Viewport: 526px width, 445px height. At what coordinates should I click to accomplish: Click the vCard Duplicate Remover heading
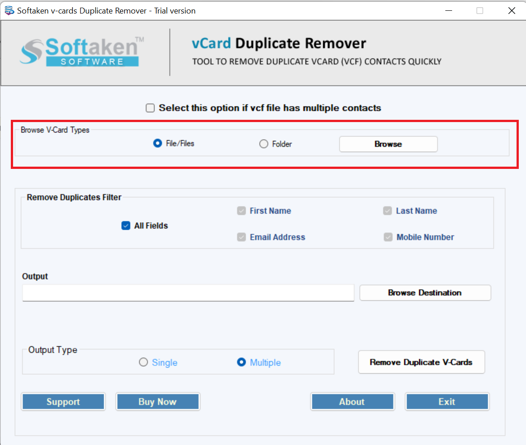tap(279, 43)
